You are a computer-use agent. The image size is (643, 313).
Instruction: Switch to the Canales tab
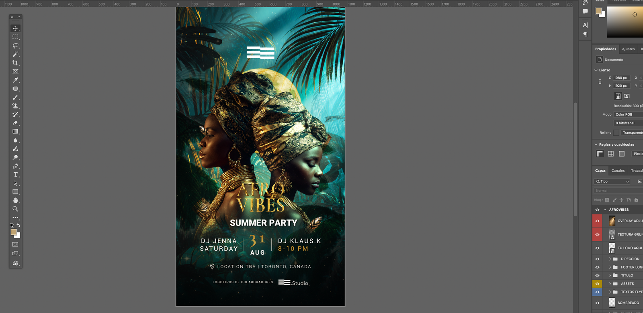(618, 171)
